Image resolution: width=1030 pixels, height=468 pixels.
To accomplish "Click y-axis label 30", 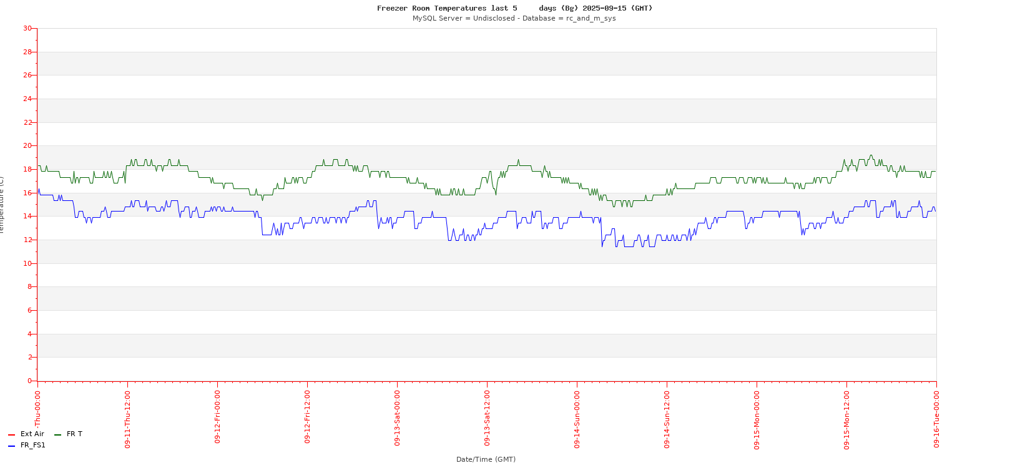I will (x=27, y=28).
